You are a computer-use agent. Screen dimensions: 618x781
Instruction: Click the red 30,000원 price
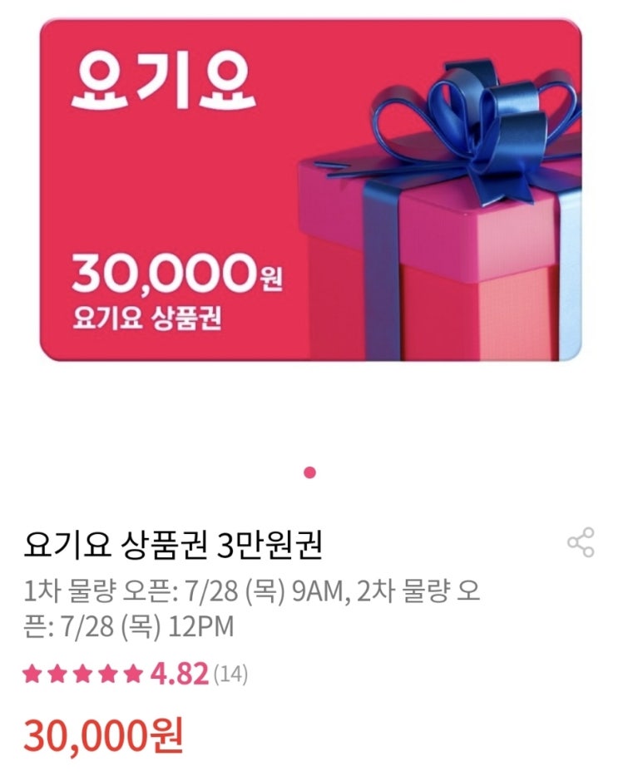(x=104, y=734)
